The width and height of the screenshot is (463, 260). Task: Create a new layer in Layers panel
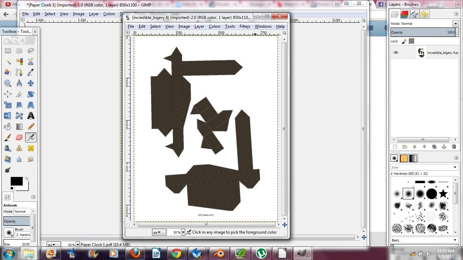pos(395,147)
